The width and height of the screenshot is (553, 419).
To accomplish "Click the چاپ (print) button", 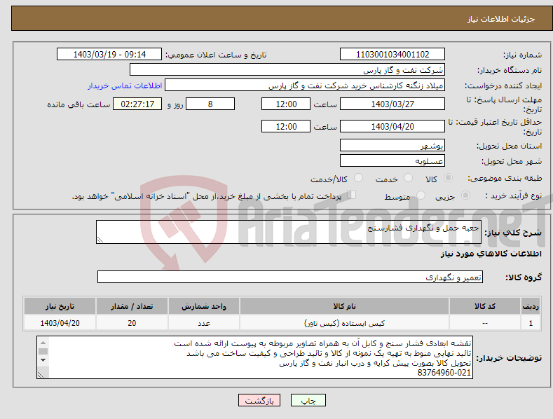I will [308, 400].
